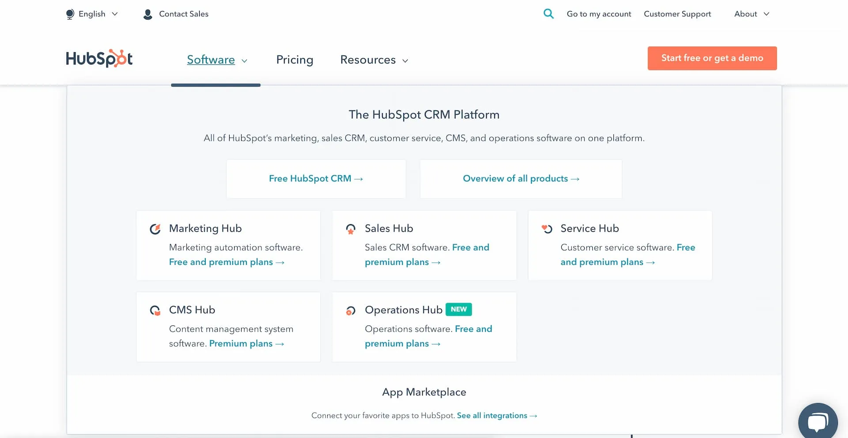Click the Contact Sales person icon
This screenshot has width=848, height=438.
[x=148, y=14]
